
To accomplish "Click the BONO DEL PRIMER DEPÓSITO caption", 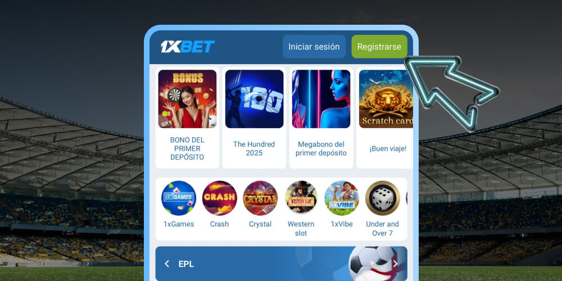I will coord(188,148).
